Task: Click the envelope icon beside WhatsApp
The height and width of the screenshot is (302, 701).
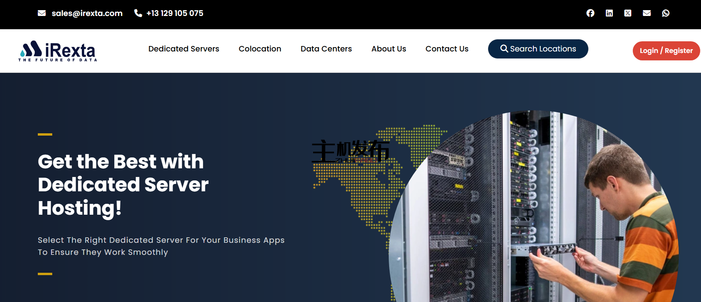Action: [x=647, y=13]
